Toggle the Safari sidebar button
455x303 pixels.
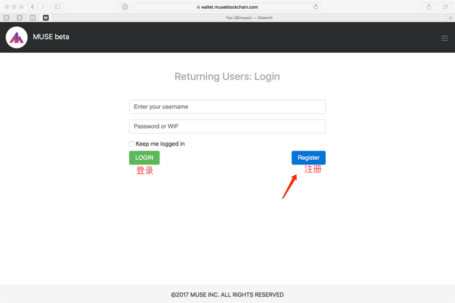pyautogui.click(x=57, y=7)
